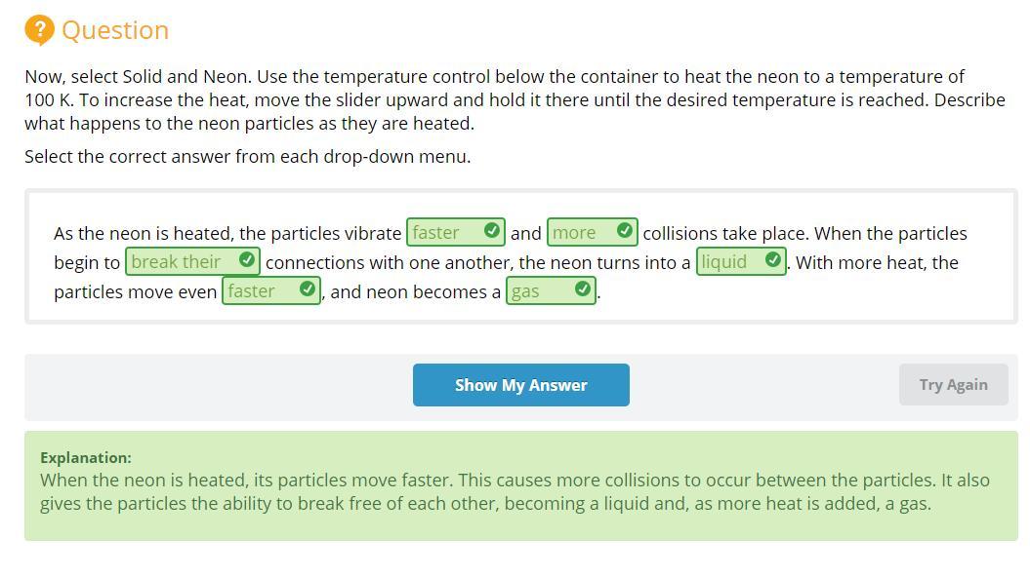Click the checkmark icon beside 'more'

tap(625, 231)
